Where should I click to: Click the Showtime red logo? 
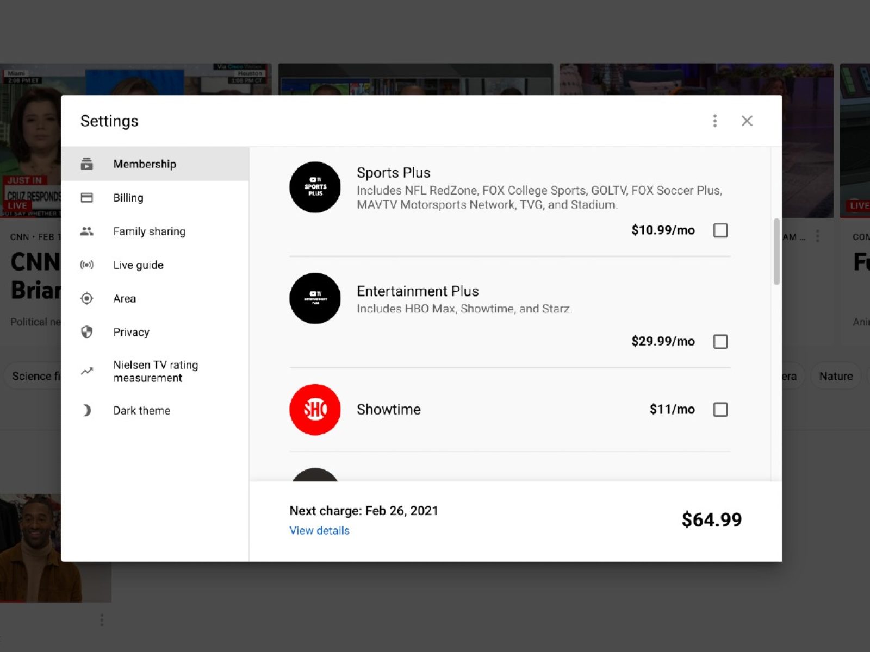pyautogui.click(x=315, y=410)
